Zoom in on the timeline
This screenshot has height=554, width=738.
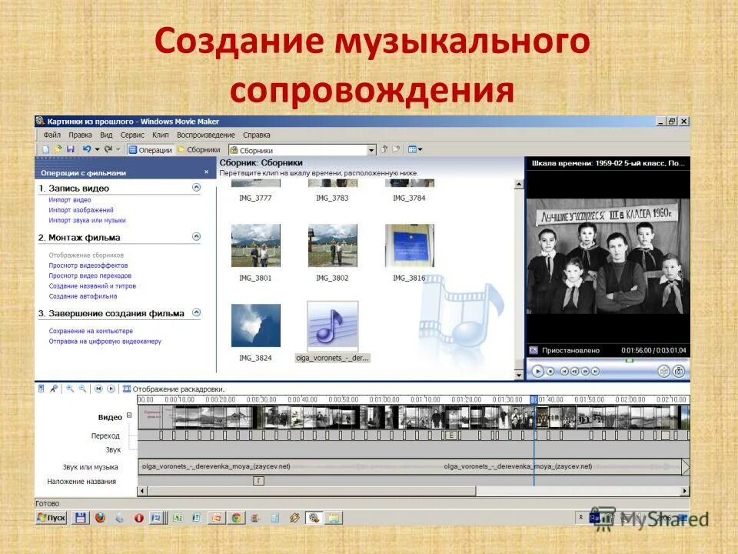[x=70, y=389]
